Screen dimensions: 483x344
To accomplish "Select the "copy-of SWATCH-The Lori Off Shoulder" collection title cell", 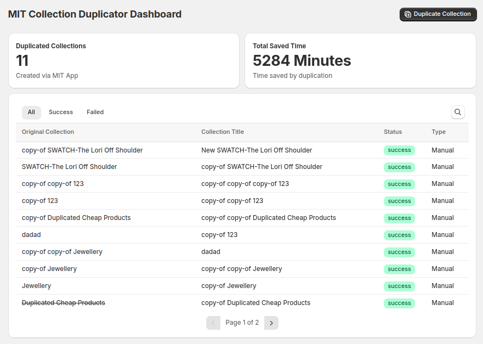I will 262,167.
